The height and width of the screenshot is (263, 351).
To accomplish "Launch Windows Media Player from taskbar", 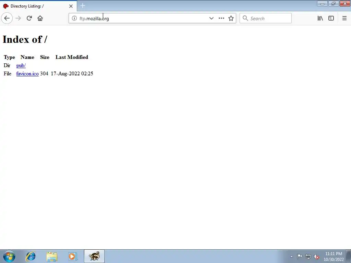I will tap(73, 256).
